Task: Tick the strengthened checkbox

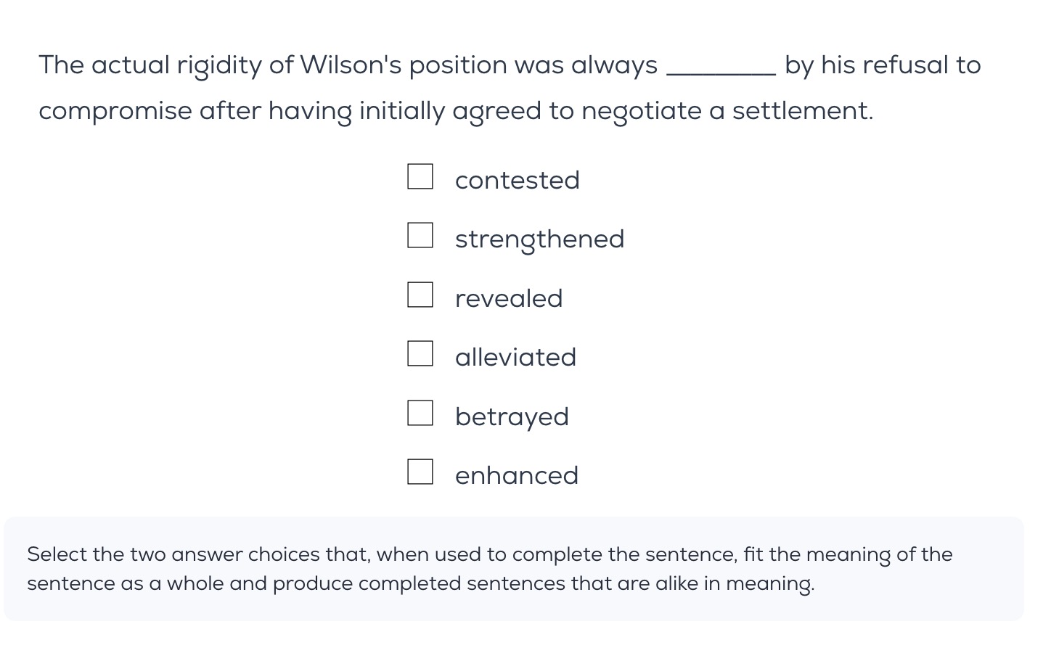Action: coord(420,235)
